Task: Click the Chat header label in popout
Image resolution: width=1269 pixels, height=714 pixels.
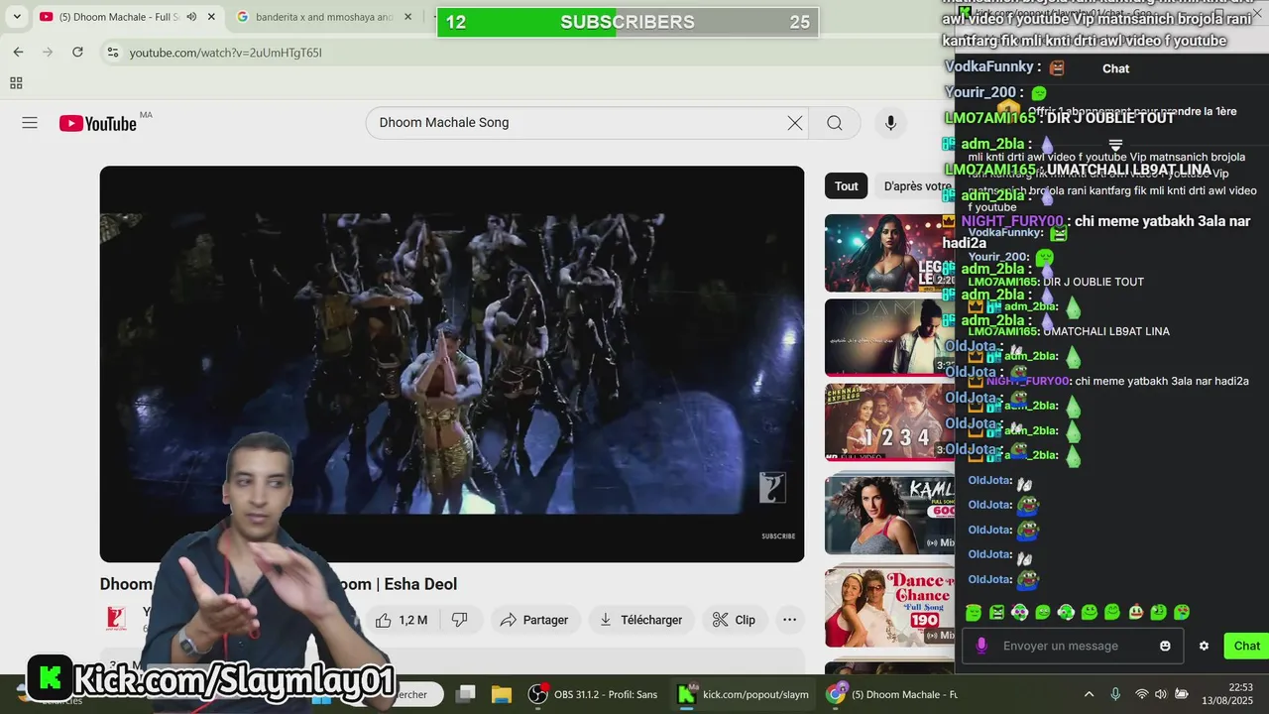Action: tap(1115, 68)
